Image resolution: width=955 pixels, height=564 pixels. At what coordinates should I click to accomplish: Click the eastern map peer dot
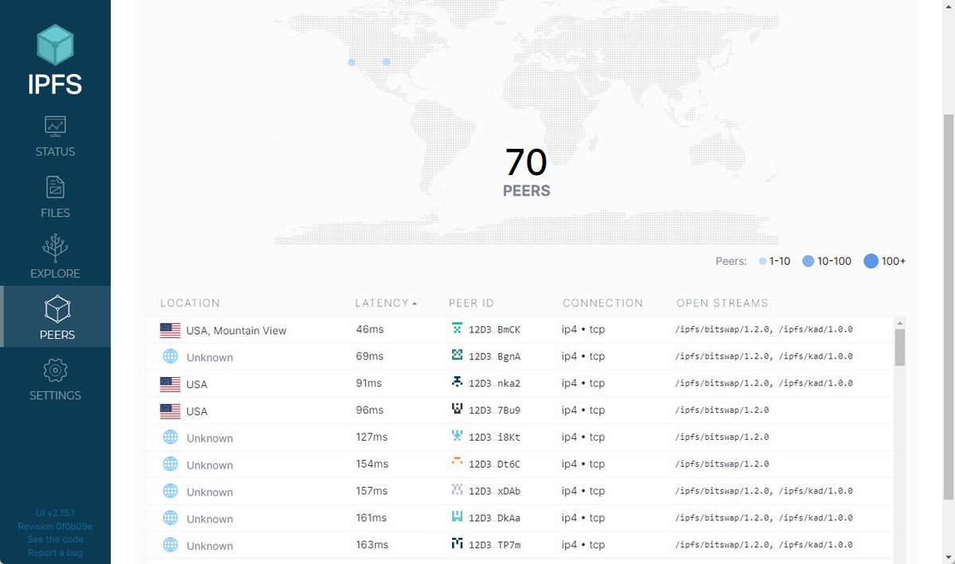pyautogui.click(x=386, y=62)
